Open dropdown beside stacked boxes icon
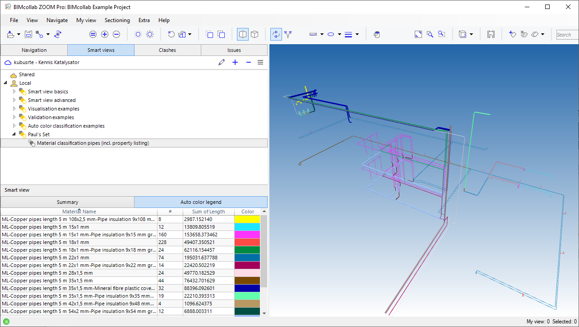This screenshot has height=327, width=579. (190, 34)
